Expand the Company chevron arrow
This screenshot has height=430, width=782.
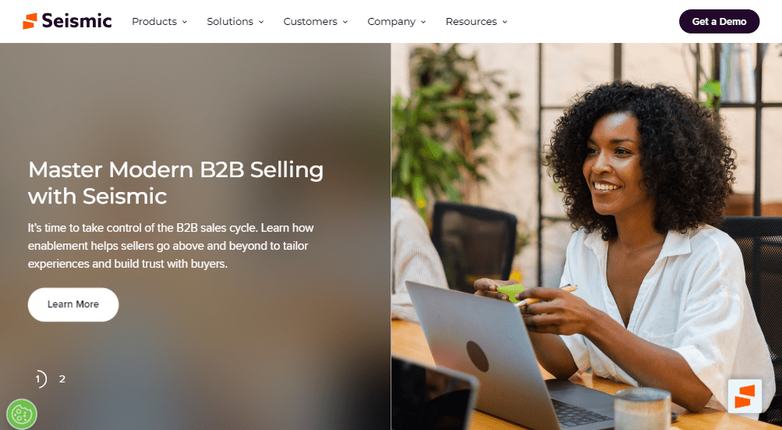423,22
